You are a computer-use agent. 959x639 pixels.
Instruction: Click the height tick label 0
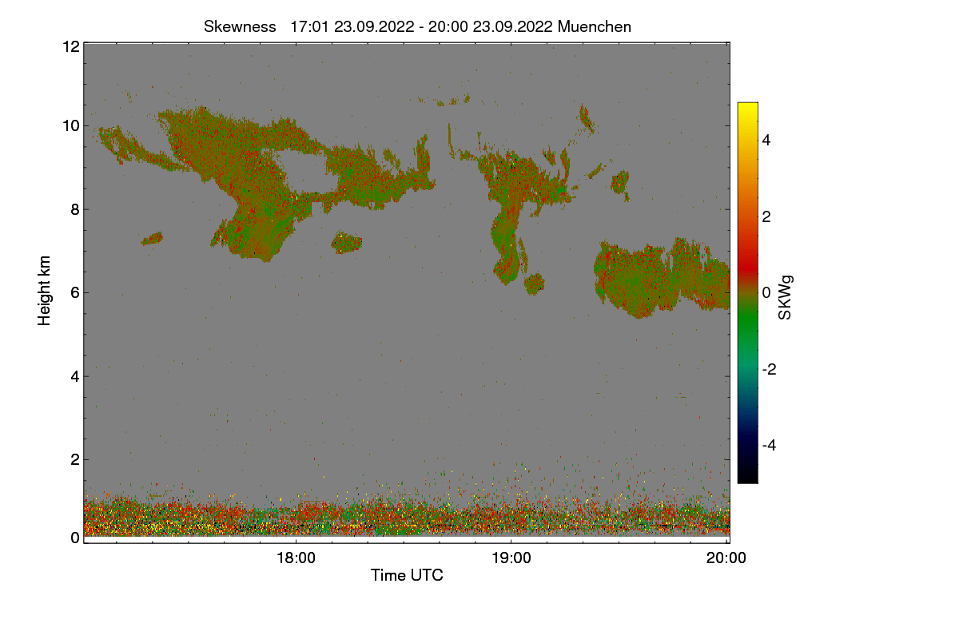pyautogui.click(x=74, y=538)
